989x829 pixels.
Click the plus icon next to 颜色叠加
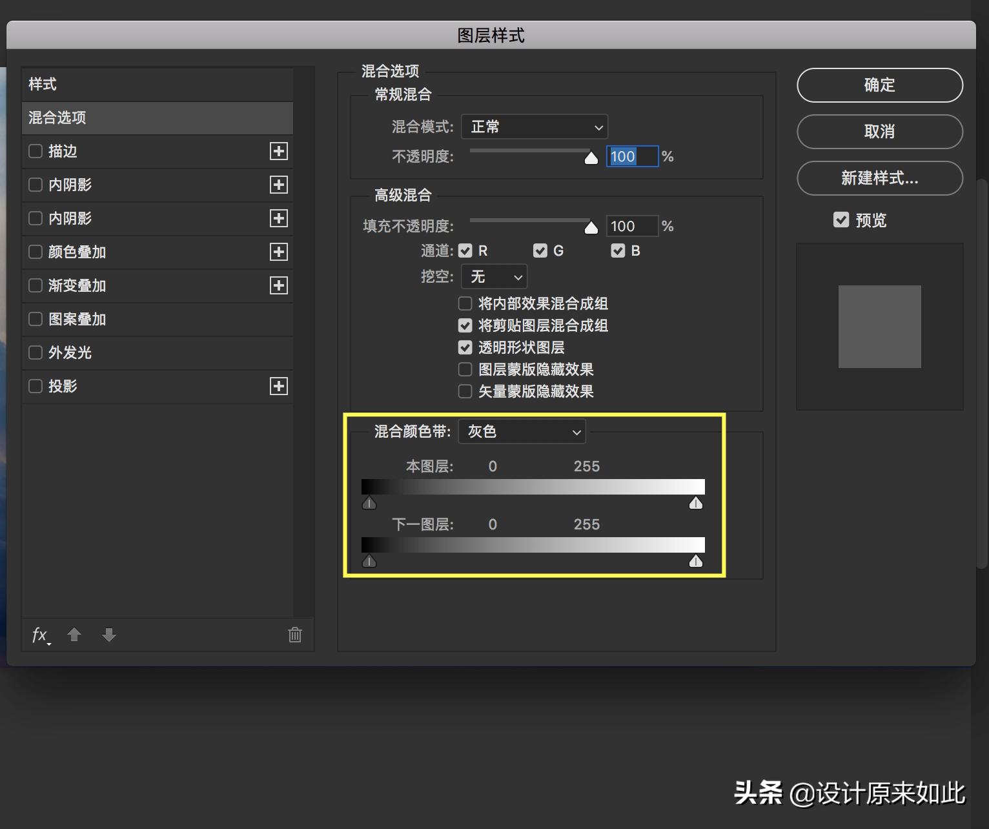click(x=278, y=252)
